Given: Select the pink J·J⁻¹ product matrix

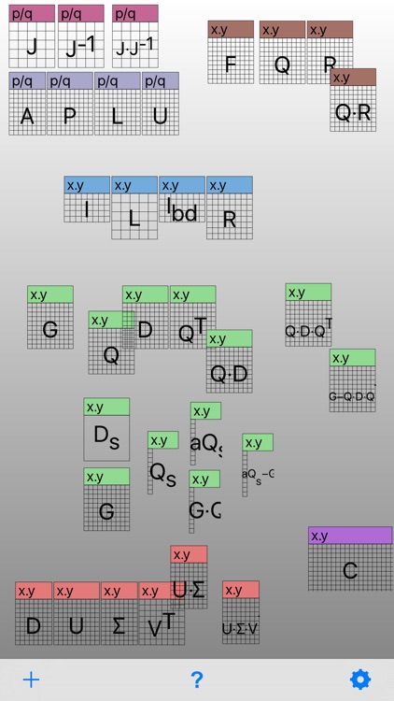Looking at the screenshot, I should (x=134, y=36).
